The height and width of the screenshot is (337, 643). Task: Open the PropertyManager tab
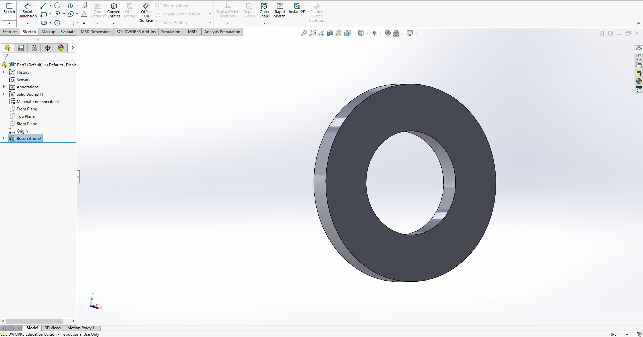coord(21,48)
